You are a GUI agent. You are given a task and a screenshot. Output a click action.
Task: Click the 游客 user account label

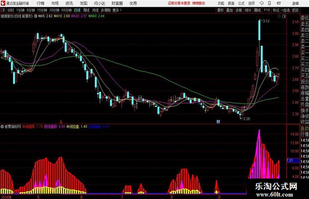pyautogui.click(x=295, y=3)
